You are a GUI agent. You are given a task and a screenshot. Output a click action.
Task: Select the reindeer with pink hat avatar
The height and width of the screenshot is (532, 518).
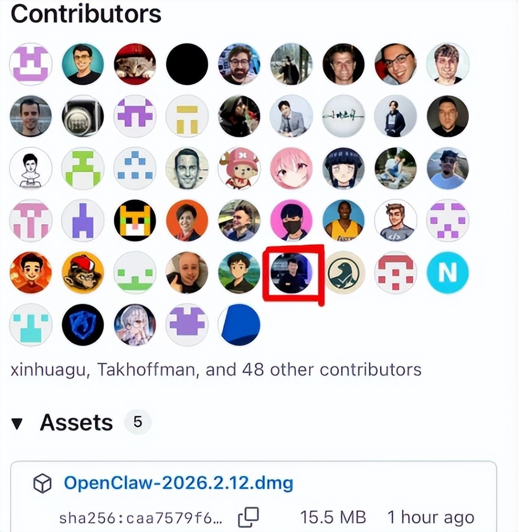[x=240, y=168]
